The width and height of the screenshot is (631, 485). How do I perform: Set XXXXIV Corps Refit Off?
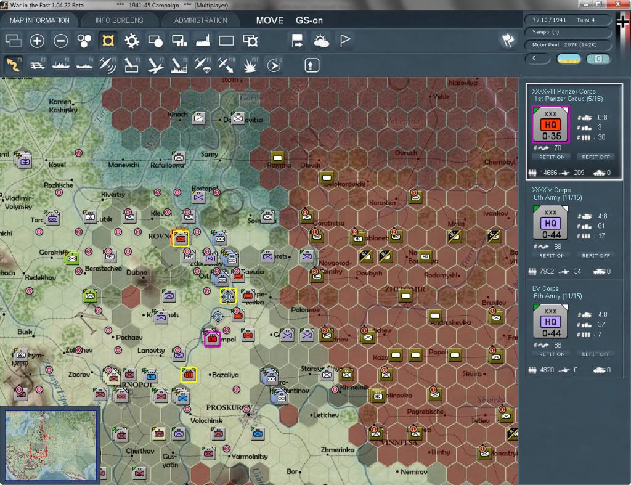click(x=596, y=256)
